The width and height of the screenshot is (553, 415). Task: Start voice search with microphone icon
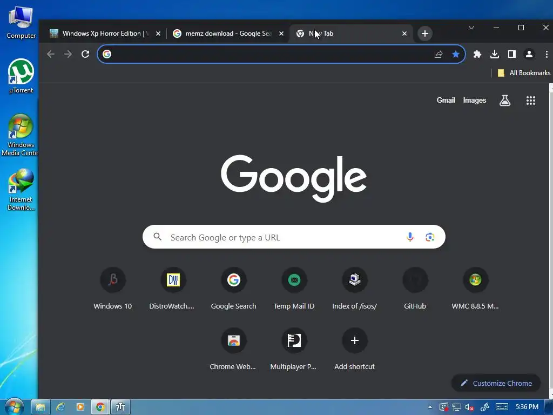[410, 237]
